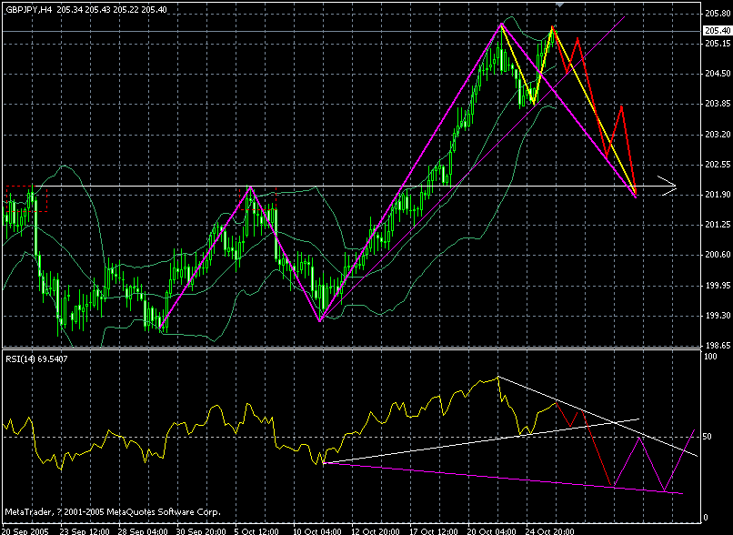Click the 28 Sep 04:00 time label
733x535 pixels.
(x=143, y=531)
